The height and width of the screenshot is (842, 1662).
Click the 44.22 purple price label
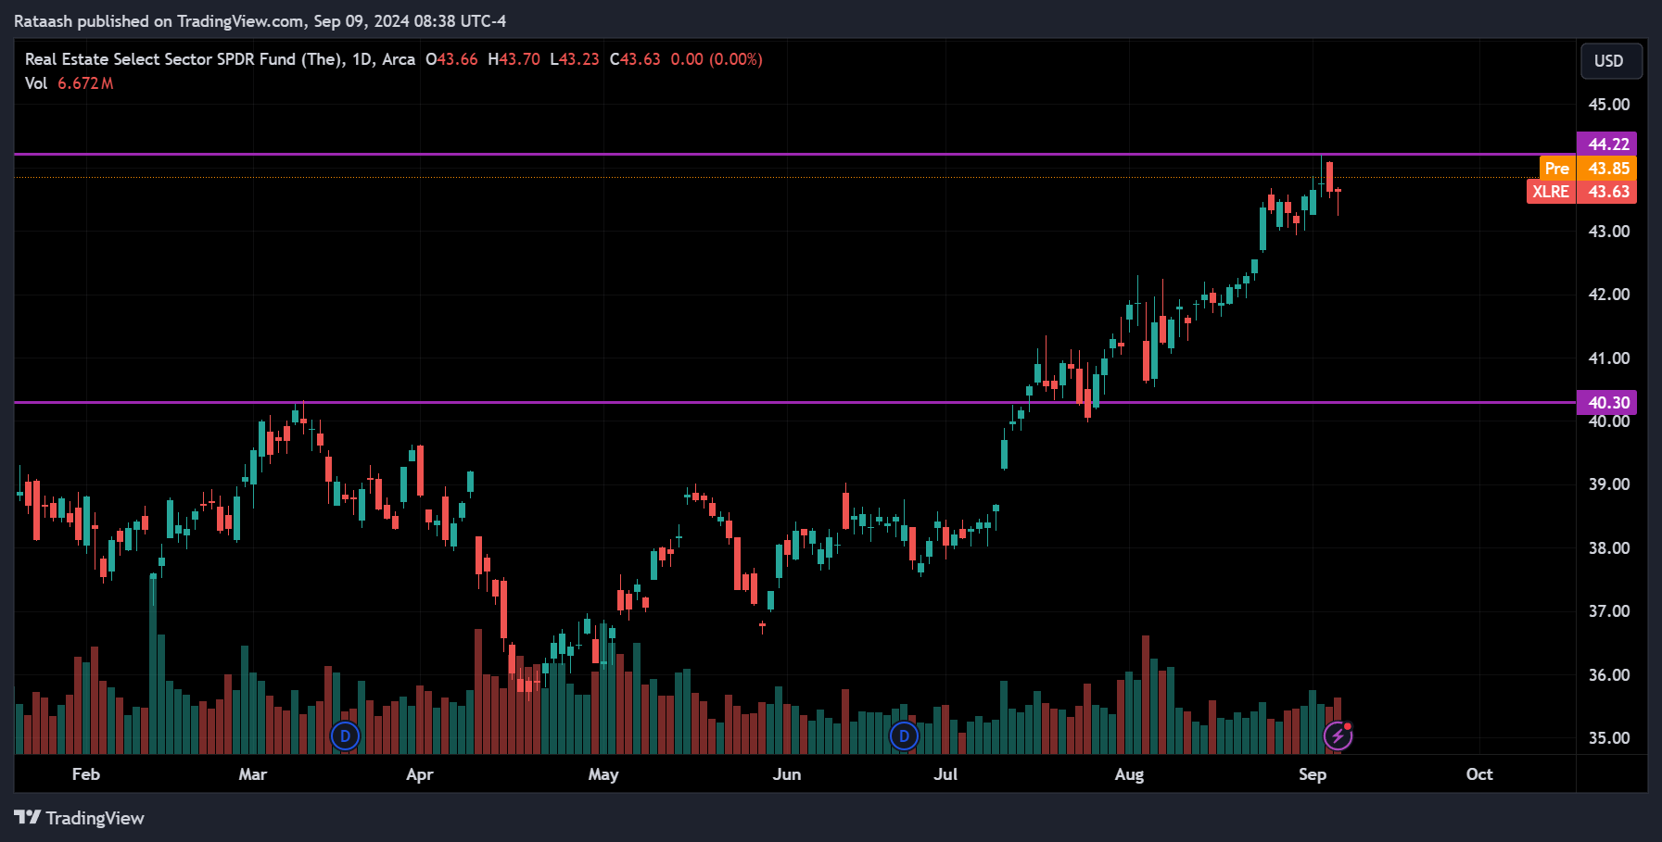(x=1607, y=144)
